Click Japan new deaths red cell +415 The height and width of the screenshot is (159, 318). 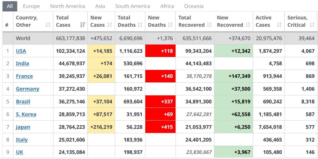pyautogui.click(x=160, y=127)
